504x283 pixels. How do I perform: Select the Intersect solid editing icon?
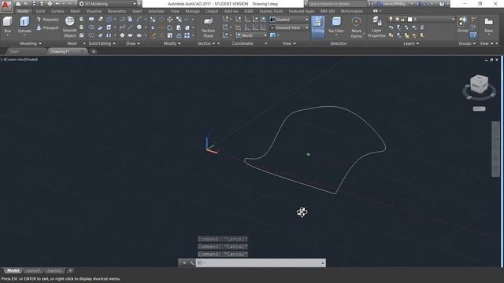[91, 35]
